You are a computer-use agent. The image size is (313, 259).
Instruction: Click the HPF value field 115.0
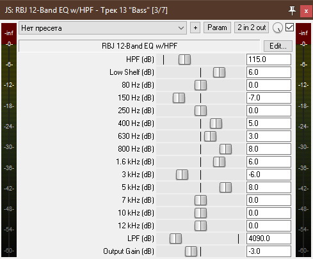tap(269, 59)
